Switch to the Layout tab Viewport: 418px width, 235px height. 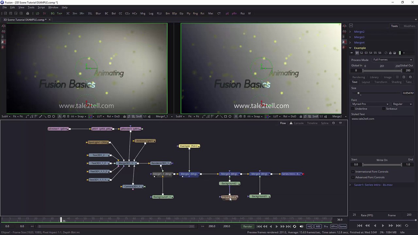[x=366, y=82]
